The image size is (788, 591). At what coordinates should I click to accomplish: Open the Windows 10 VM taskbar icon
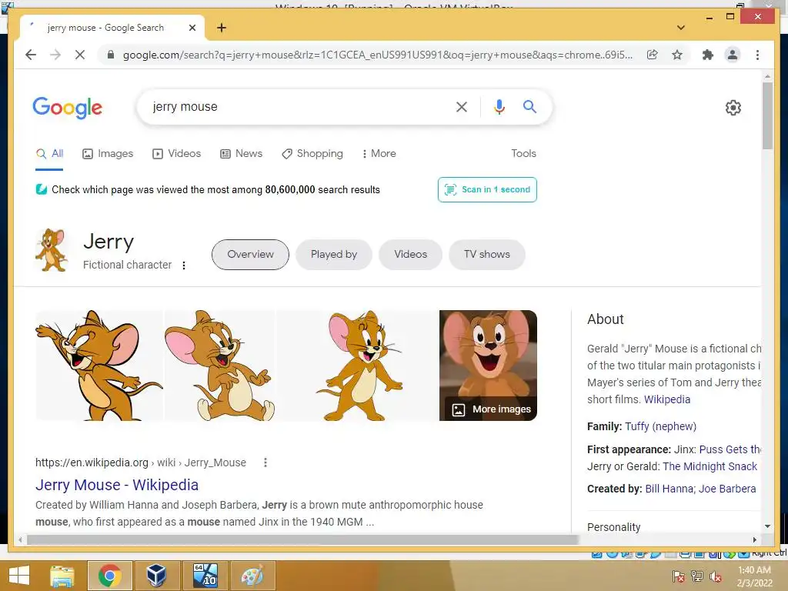[x=205, y=576]
